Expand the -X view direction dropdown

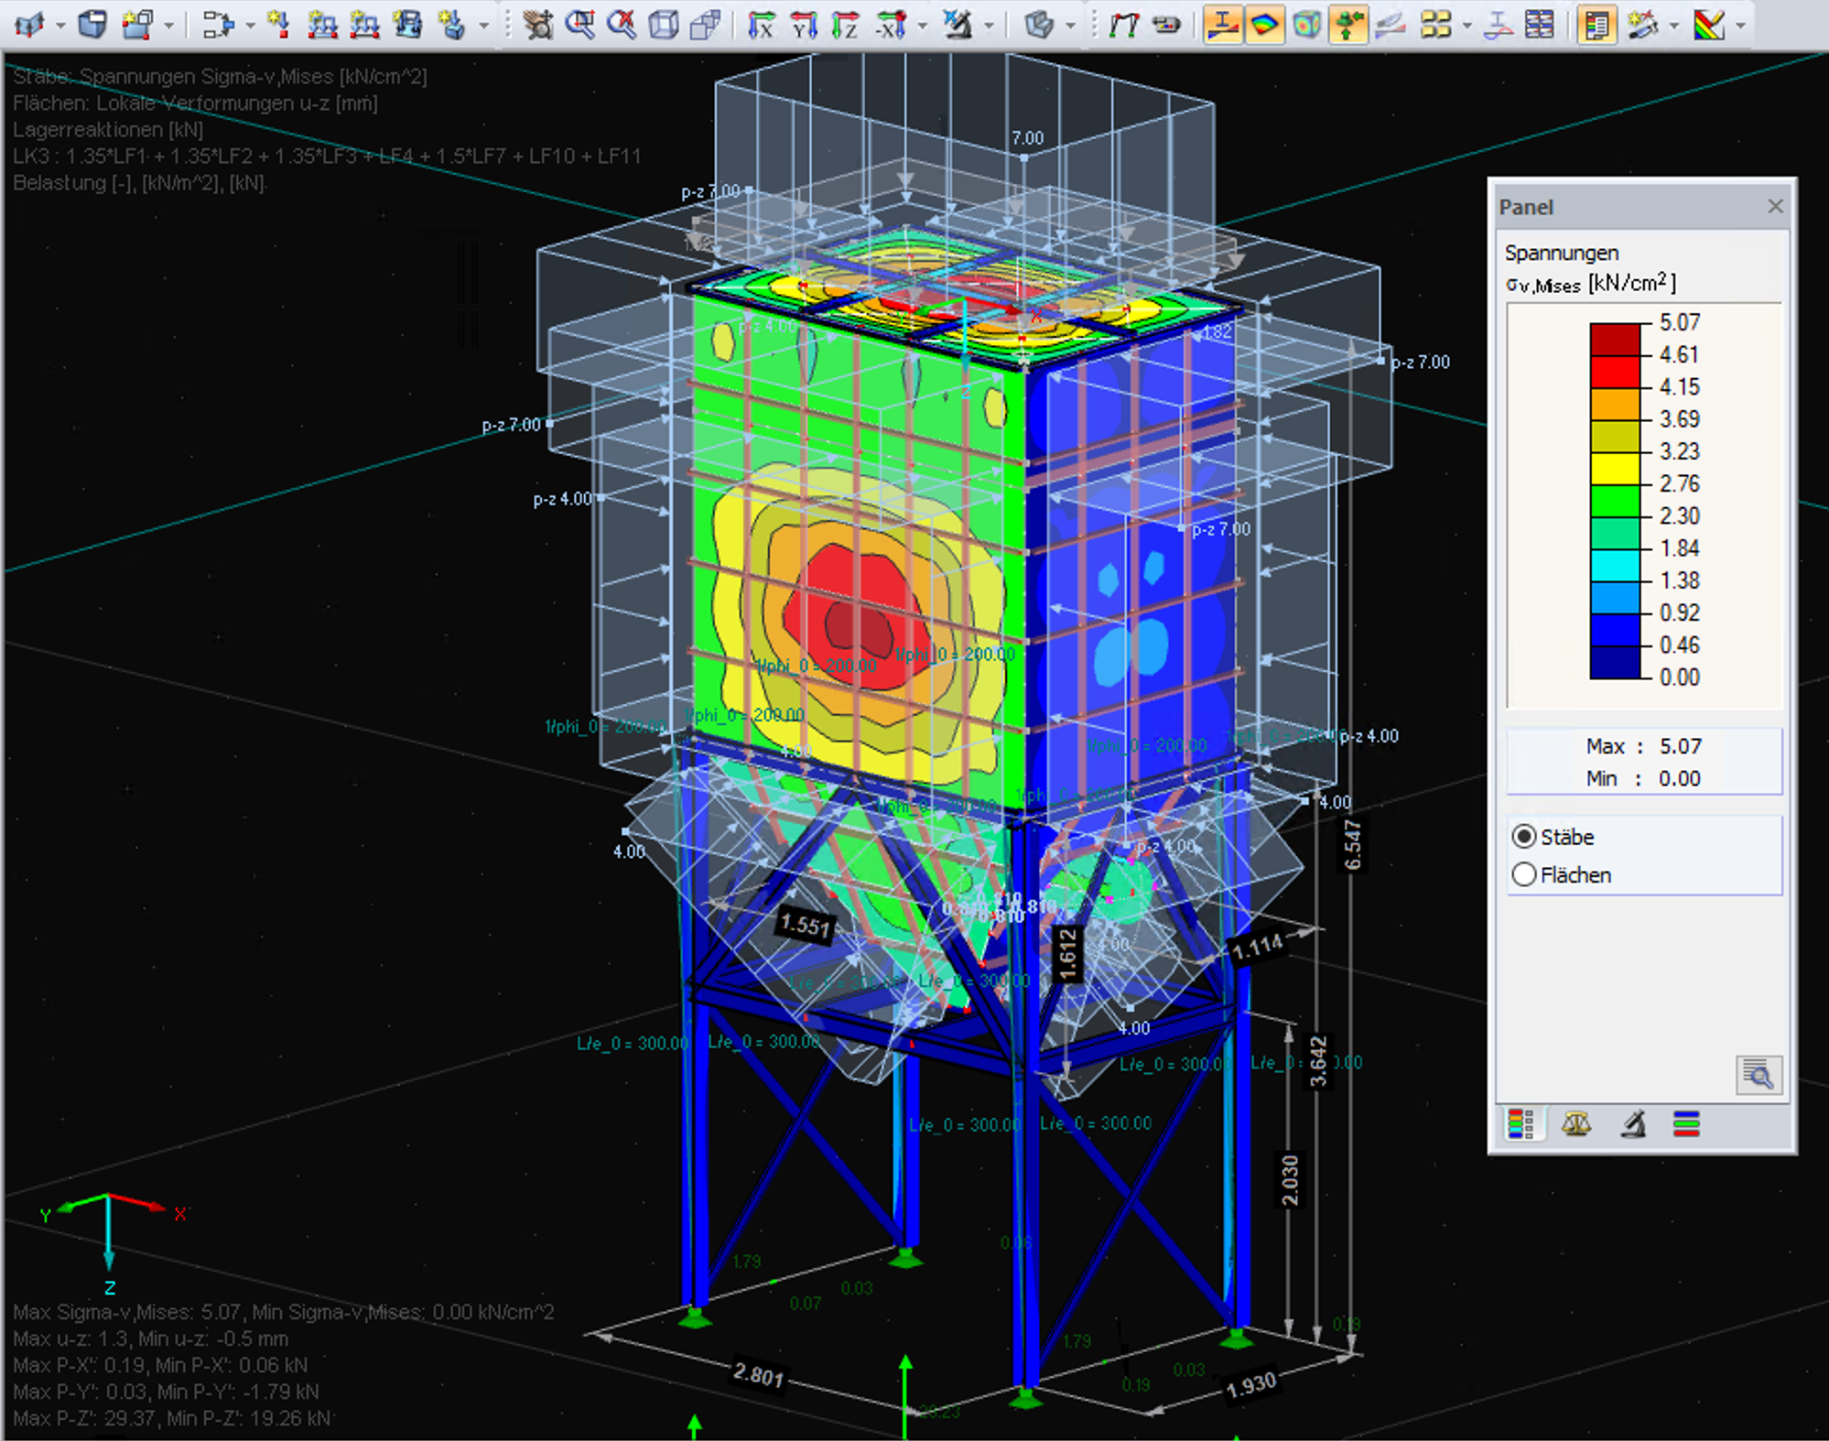click(x=921, y=25)
